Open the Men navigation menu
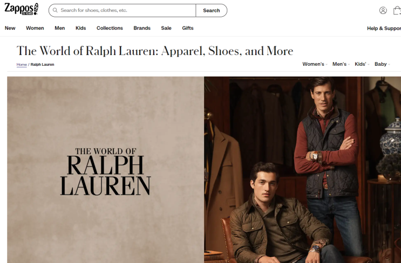401x263 pixels. pos(59,28)
